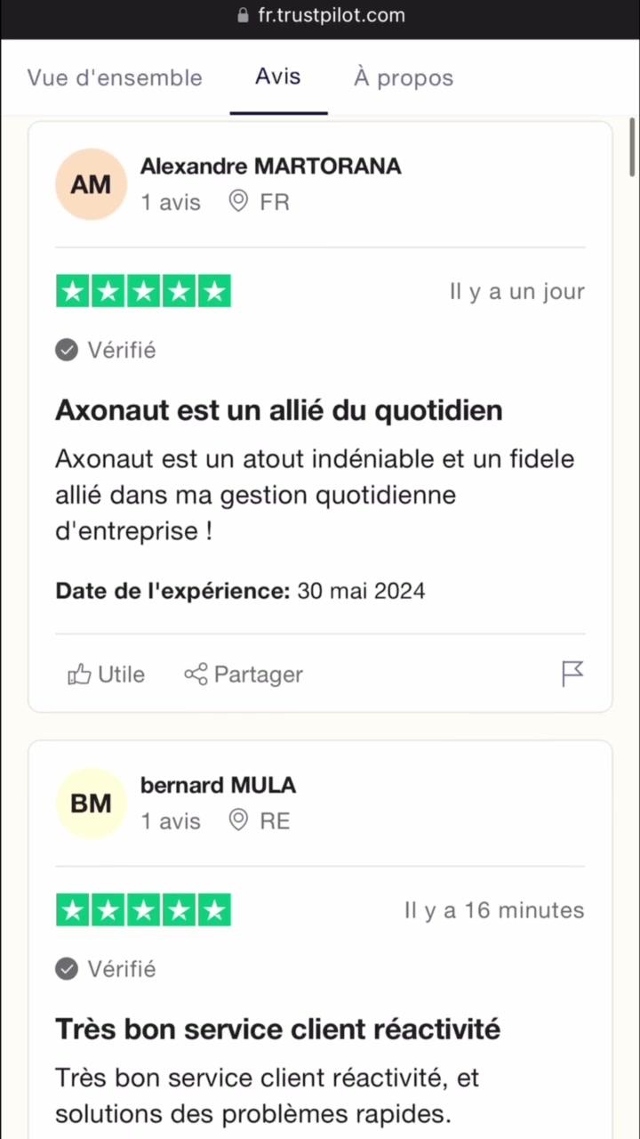
Task: Open Alexandre MARTORANA's profile name
Action: click(271, 166)
